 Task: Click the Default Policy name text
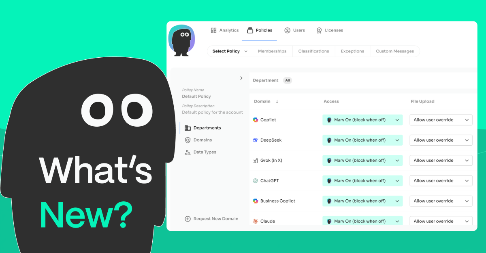[x=196, y=96]
